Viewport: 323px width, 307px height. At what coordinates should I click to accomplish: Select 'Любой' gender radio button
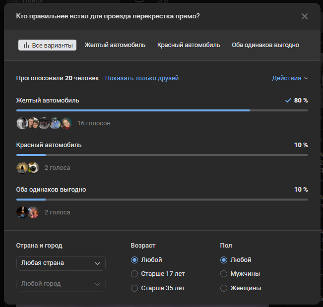coord(224,260)
